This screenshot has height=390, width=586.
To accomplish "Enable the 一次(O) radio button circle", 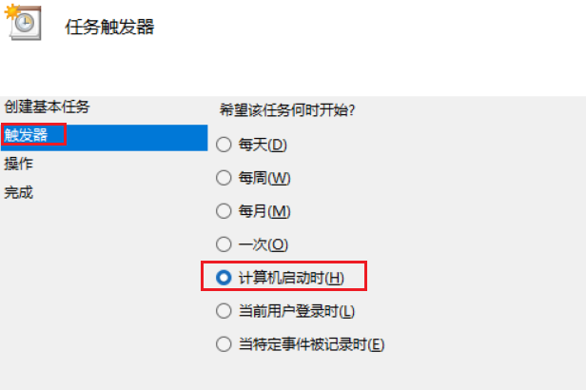I will [x=224, y=244].
